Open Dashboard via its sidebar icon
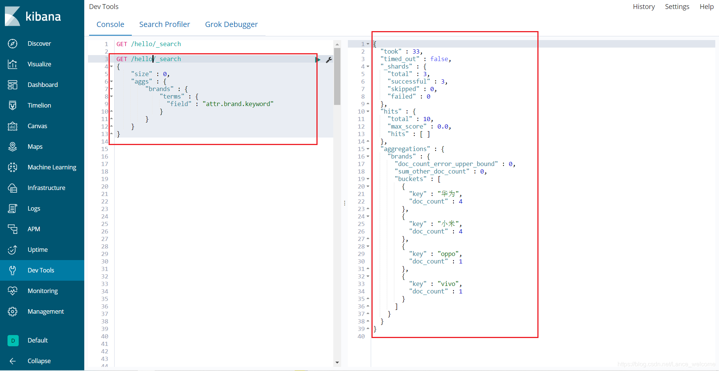This screenshot has height=371, width=719. point(12,85)
